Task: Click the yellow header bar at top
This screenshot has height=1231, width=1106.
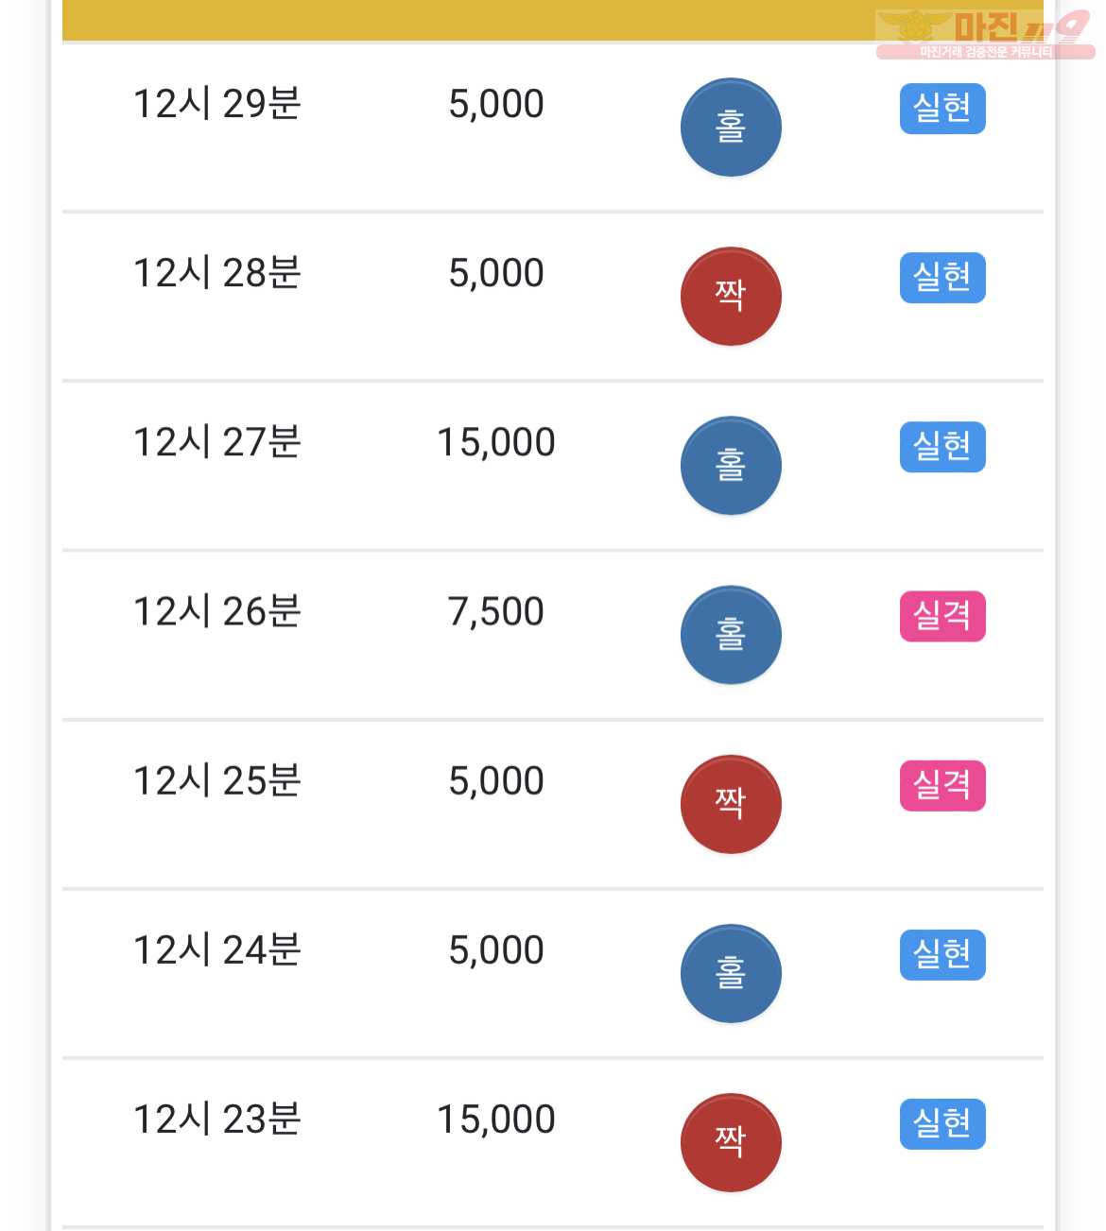Action: (x=553, y=20)
